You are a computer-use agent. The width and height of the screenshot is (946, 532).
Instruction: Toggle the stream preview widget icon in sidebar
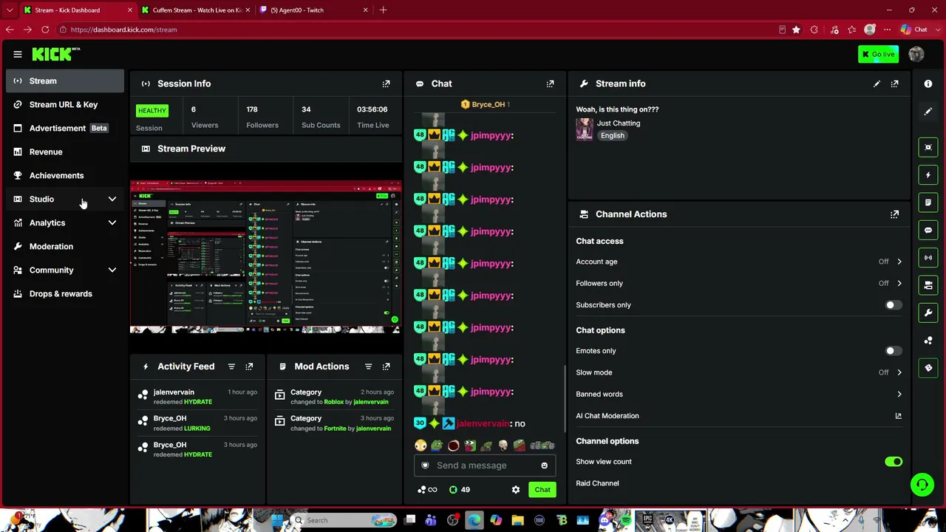(x=928, y=147)
